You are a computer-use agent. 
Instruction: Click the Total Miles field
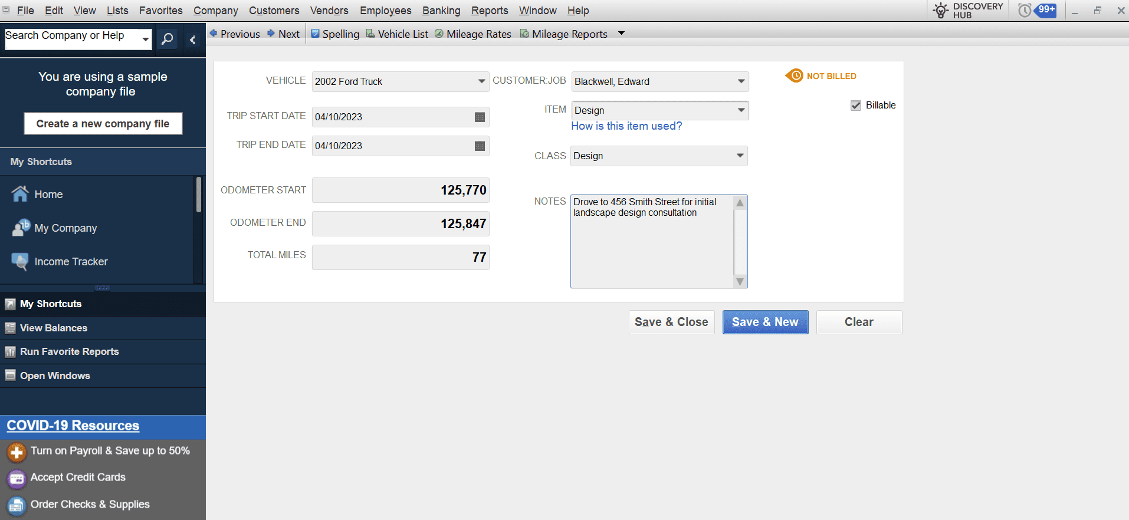click(x=401, y=257)
